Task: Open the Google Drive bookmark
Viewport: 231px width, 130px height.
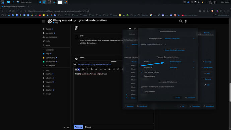Action: (32, 15)
